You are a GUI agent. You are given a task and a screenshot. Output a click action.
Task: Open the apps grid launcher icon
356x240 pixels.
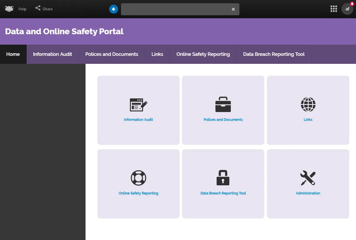coord(334,9)
